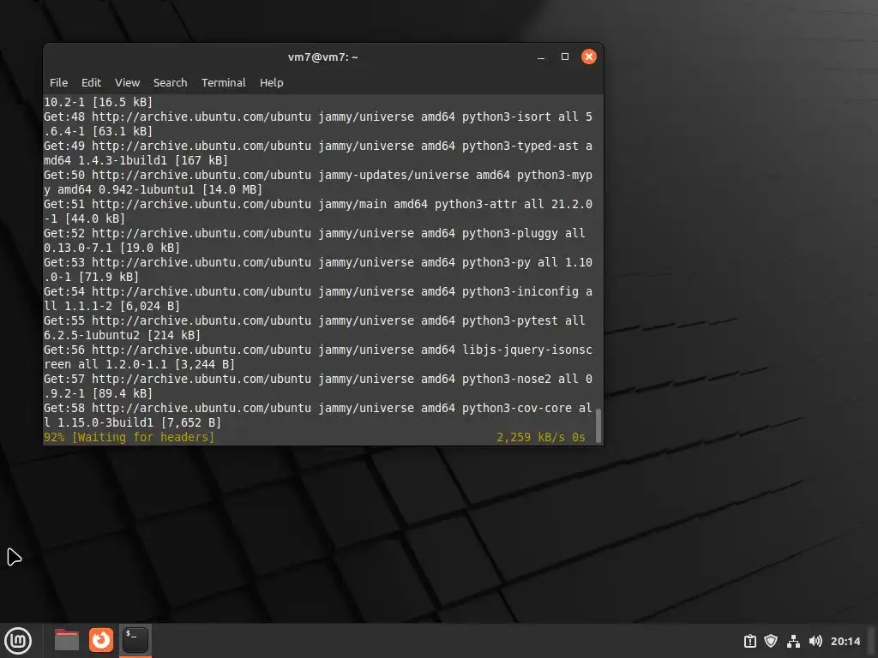878x658 pixels.
Task: Open the File menu in Terminal
Action: pyautogui.click(x=59, y=83)
